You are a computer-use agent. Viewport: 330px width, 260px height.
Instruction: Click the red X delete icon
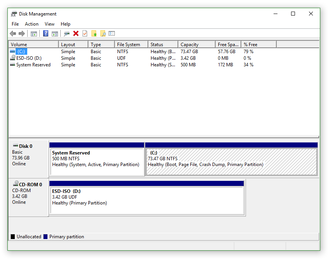pyautogui.click(x=76, y=34)
